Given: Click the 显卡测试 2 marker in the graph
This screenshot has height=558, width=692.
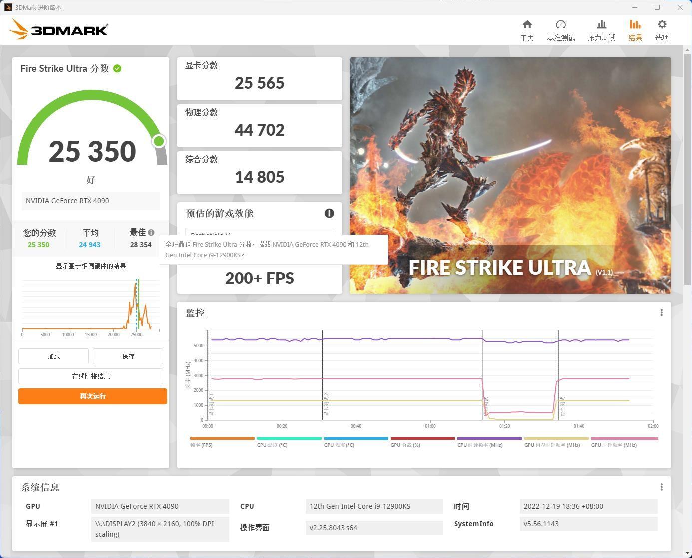Looking at the screenshot, I should point(326,404).
